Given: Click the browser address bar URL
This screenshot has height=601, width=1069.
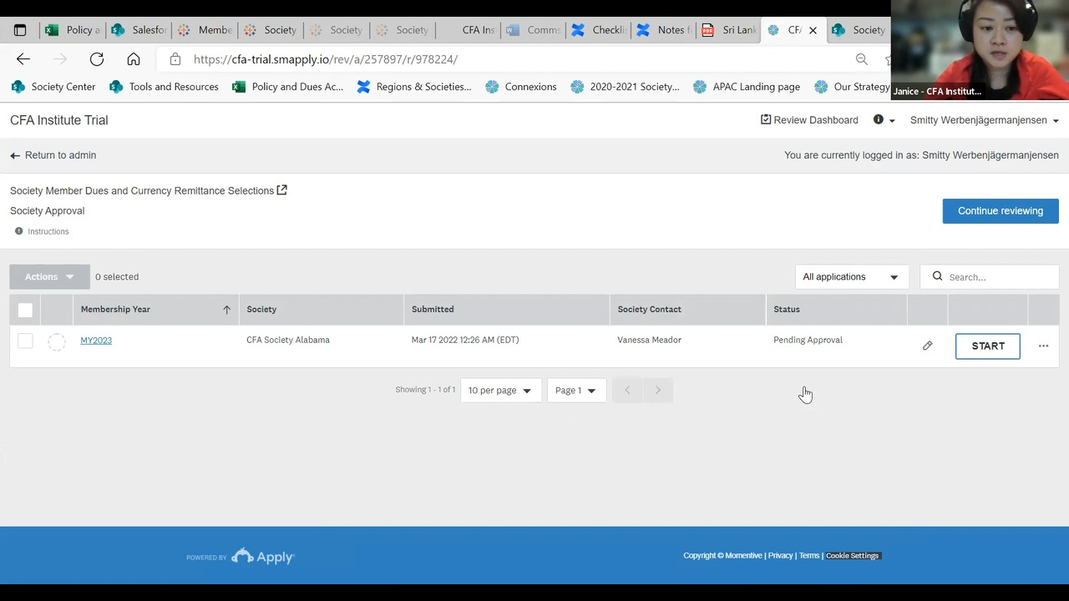Looking at the screenshot, I should 326,59.
